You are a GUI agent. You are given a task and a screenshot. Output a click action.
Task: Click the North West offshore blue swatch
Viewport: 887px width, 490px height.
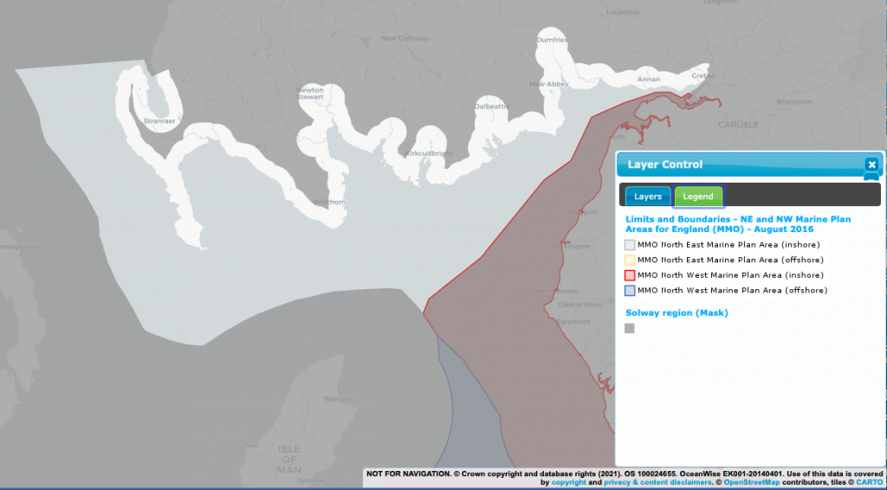click(631, 291)
